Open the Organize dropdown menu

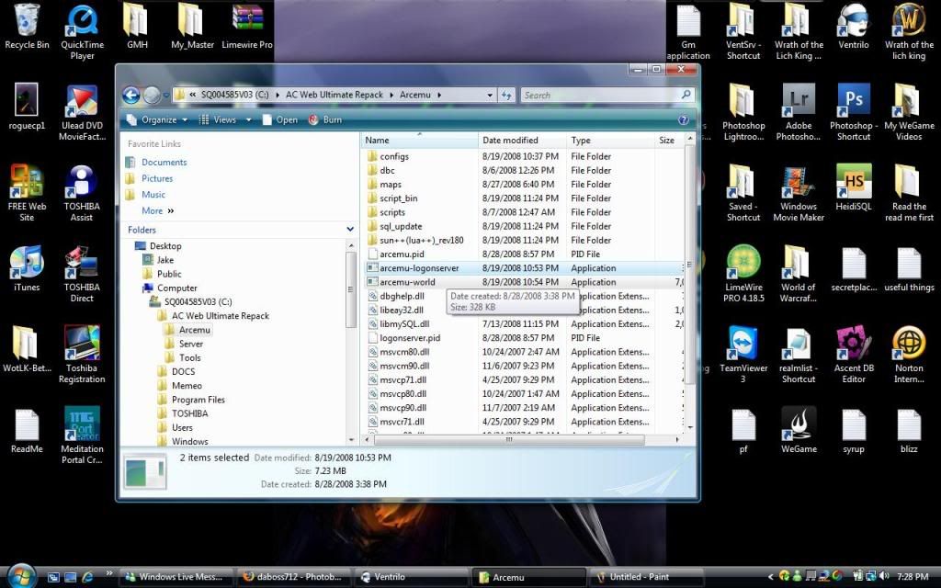point(157,120)
